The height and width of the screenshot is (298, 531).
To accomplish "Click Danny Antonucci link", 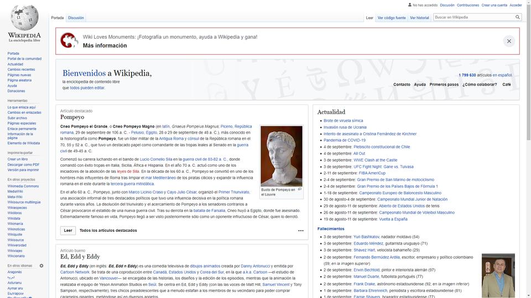I will [256, 266].
